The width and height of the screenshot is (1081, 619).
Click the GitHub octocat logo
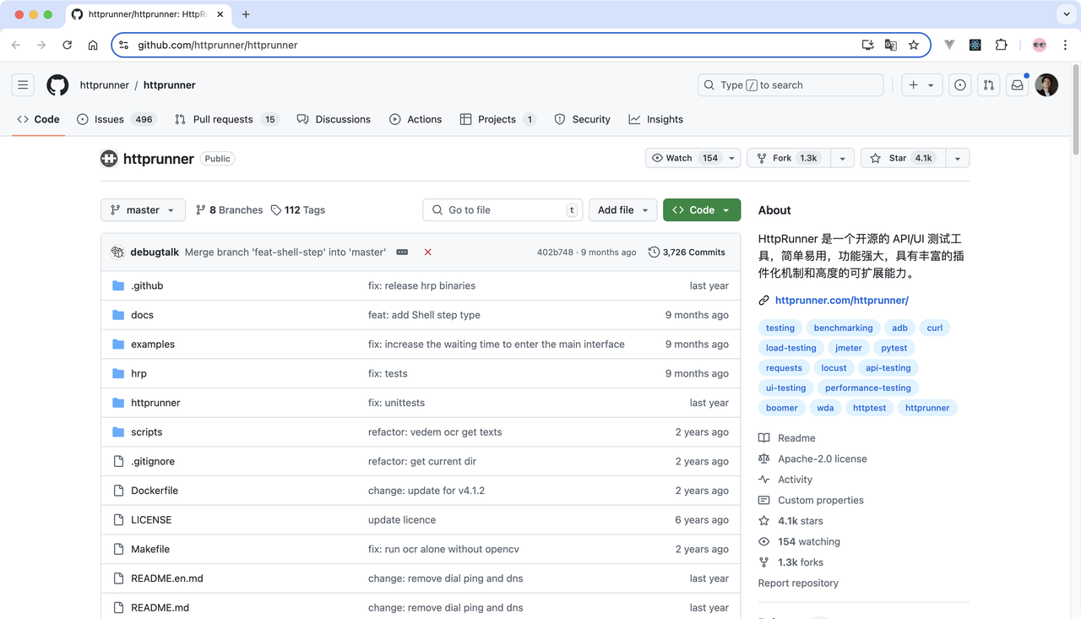[57, 84]
